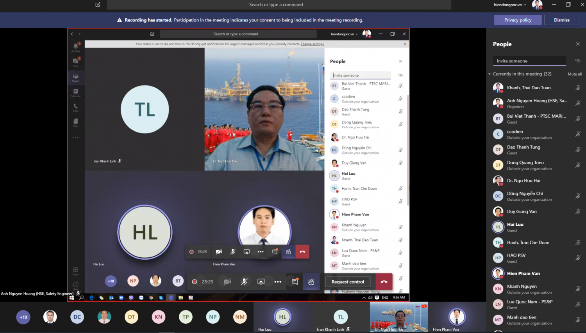Image resolution: width=586 pixels, height=333 pixels.
Task: Open Edge browser in the shared taskbar
Action: (x=91, y=298)
